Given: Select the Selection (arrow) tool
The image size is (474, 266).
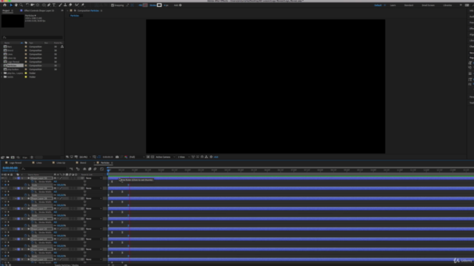Looking at the screenshot, I should [x=11, y=5].
